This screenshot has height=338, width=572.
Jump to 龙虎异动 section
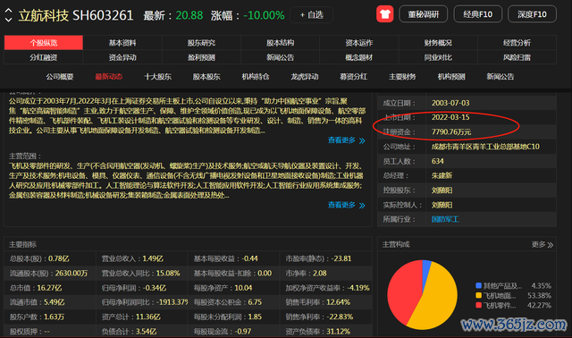305,77
